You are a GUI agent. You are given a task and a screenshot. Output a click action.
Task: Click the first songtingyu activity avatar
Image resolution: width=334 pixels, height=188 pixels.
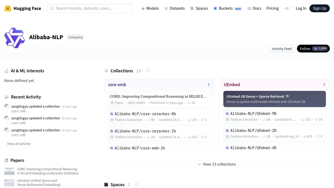7,106
